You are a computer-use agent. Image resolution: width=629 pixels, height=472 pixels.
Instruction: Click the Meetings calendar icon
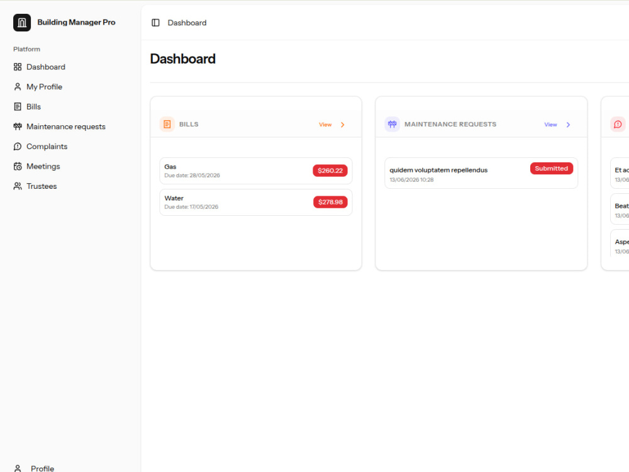tap(18, 166)
